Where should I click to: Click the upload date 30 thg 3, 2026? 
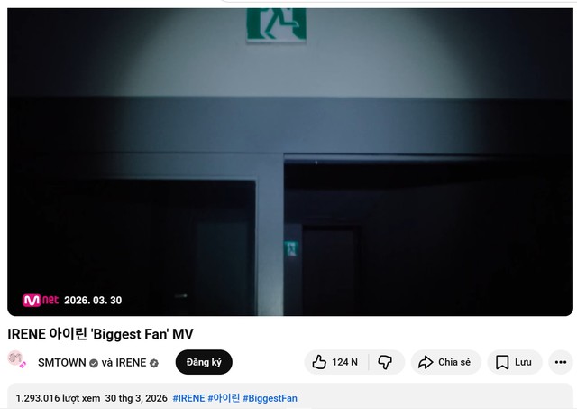(136, 398)
